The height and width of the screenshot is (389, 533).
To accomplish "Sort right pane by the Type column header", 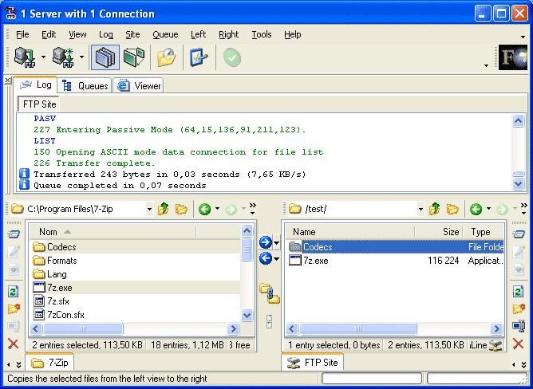I will tap(484, 232).
